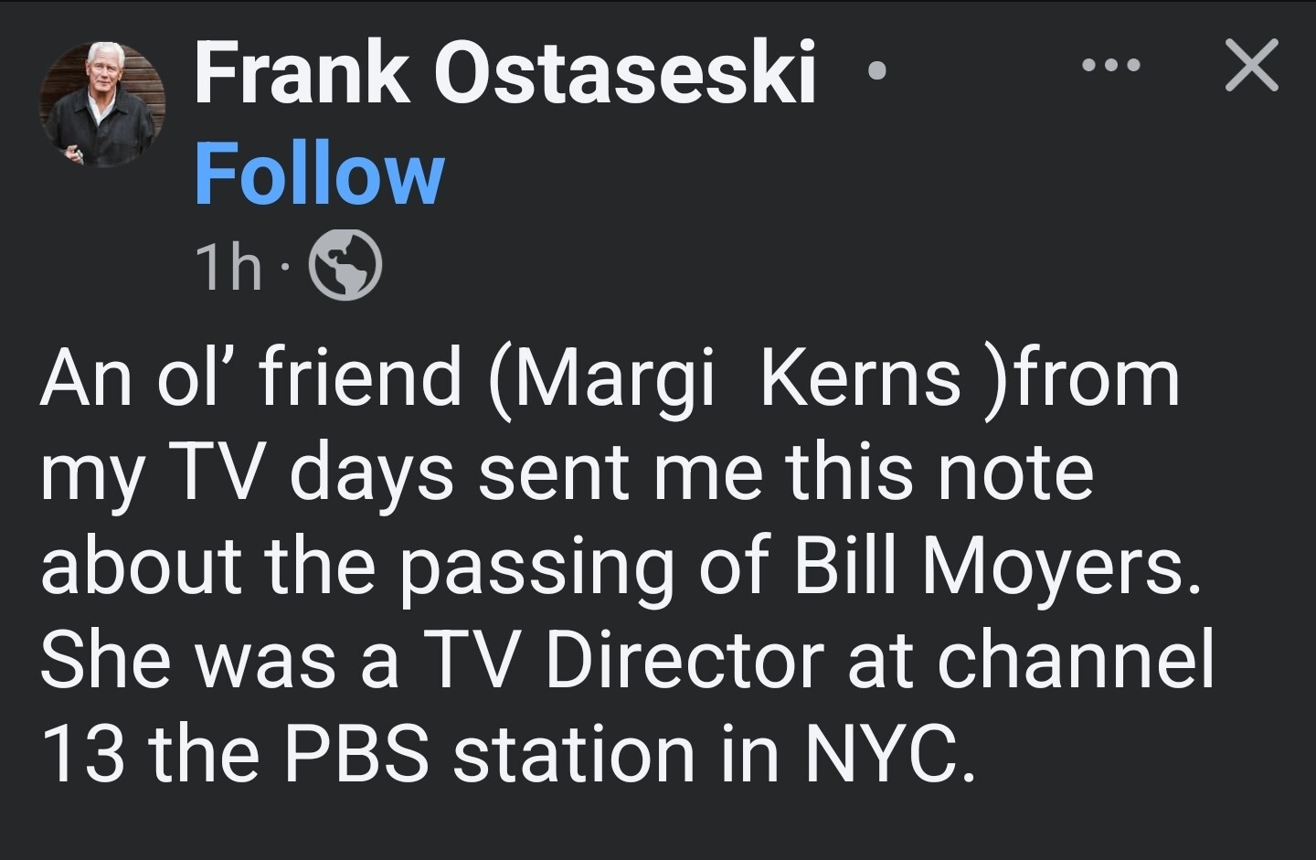Open the Frank Ostaseski name link
The height and width of the screenshot is (860, 1316).
[x=504, y=73]
